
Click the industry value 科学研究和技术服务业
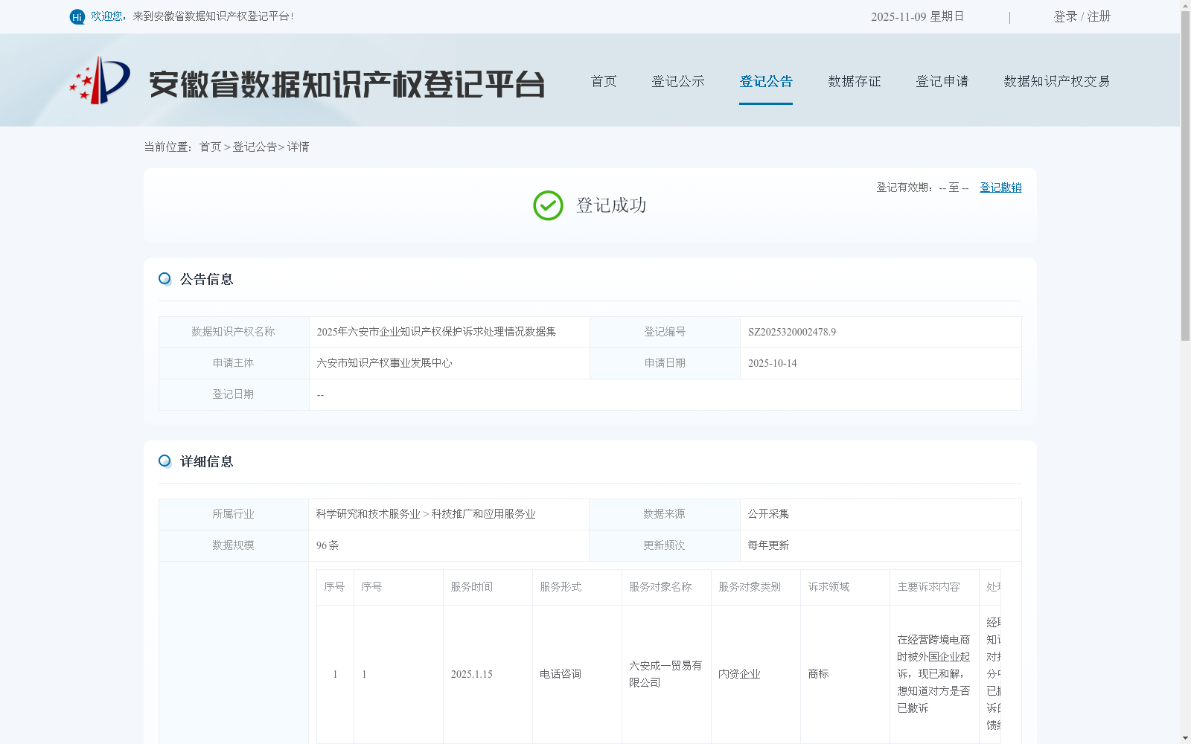click(368, 514)
